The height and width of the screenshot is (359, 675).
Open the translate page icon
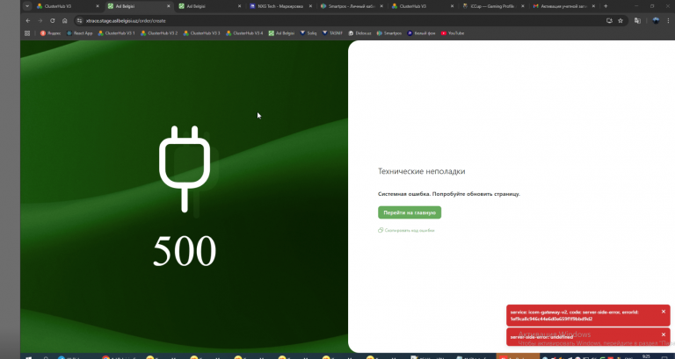637,21
